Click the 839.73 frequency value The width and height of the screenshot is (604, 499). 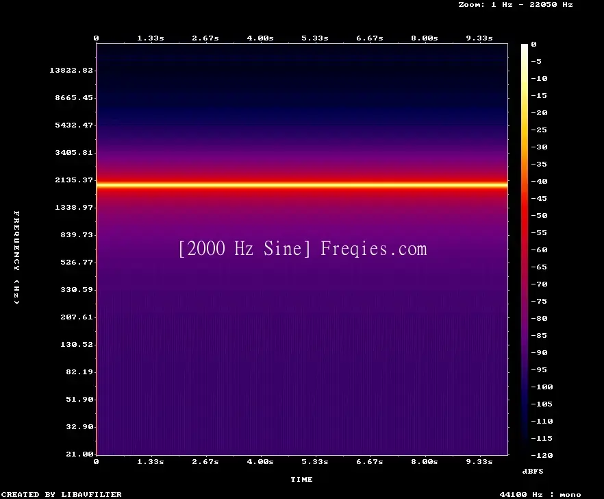click(77, 235)
